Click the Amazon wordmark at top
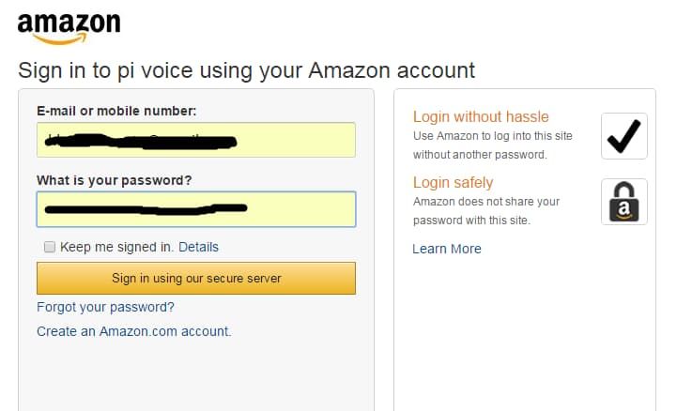 point(69,22)
